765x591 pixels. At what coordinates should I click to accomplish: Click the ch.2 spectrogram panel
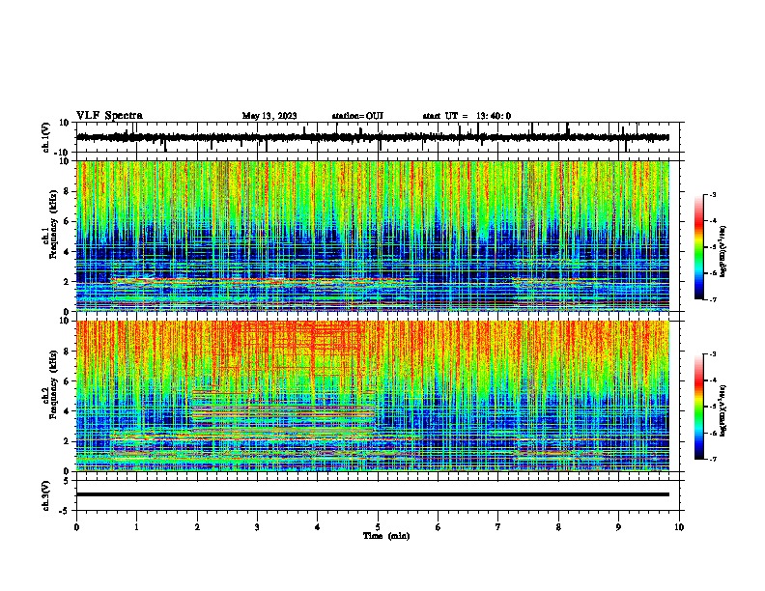coord(373,396)
